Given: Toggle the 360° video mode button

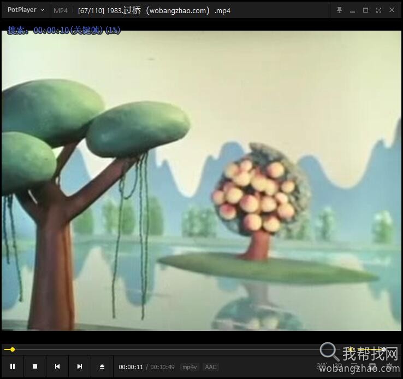Looking at the screenshot, I should (322, 365).
